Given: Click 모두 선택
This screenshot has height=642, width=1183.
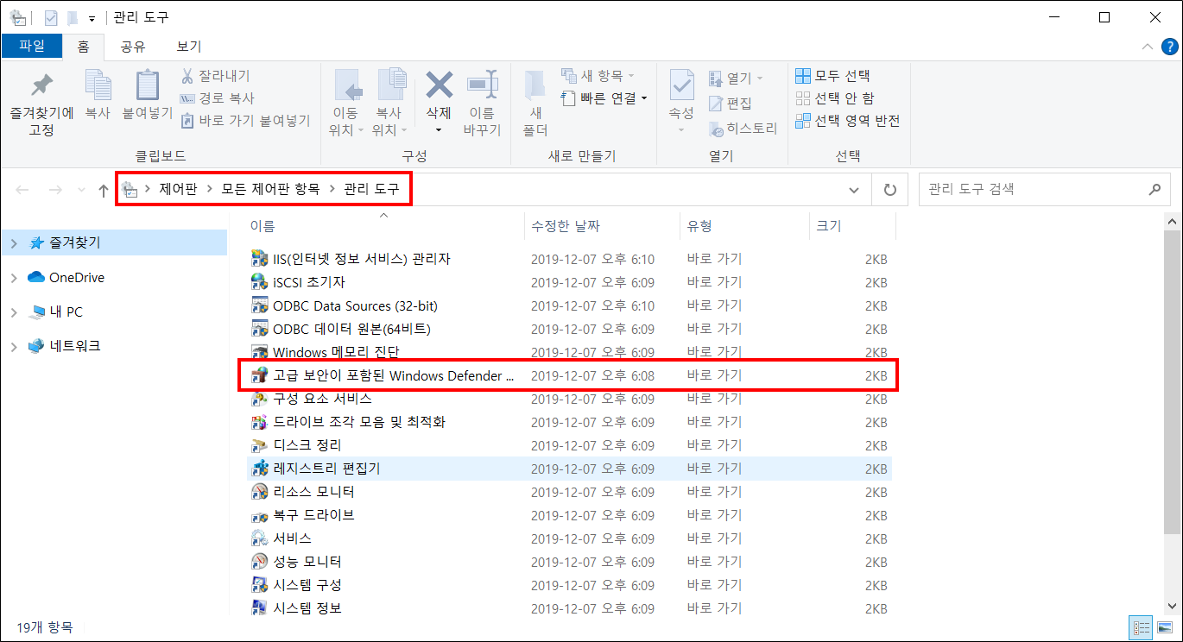Looking at the screenshot, I should tap(832, 76).
